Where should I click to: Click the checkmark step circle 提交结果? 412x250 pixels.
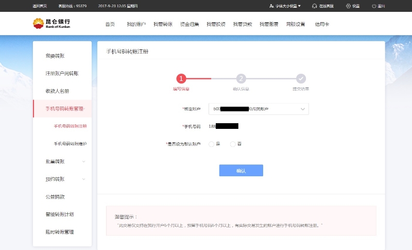point(301,78)
